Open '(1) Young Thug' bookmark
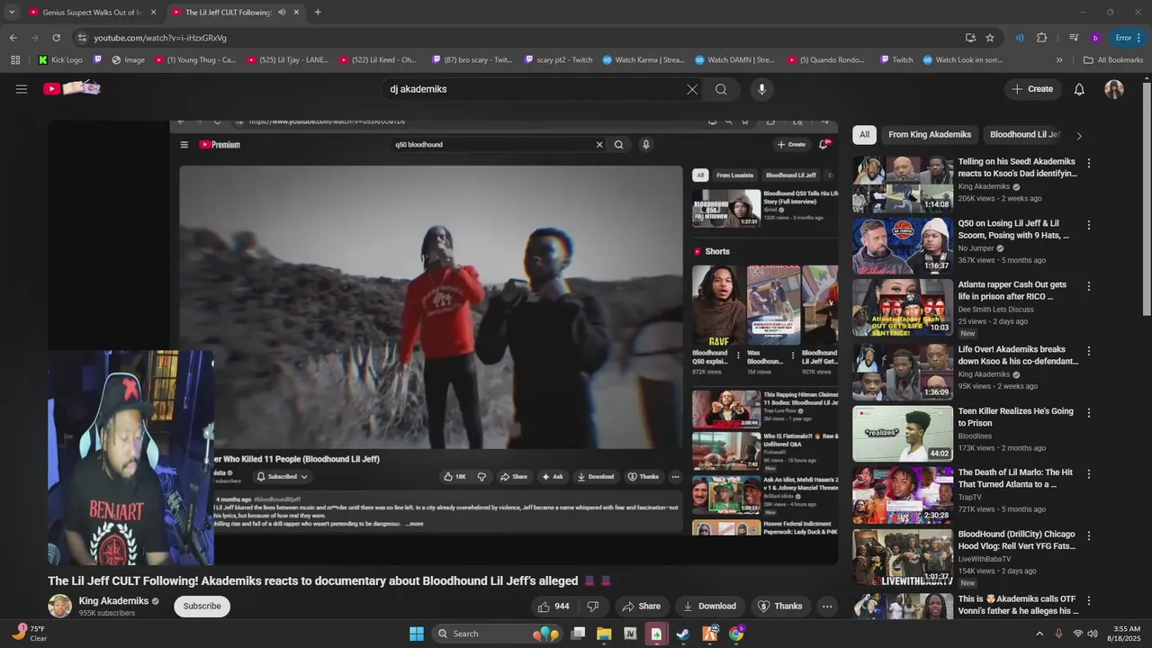 point(195,60)
